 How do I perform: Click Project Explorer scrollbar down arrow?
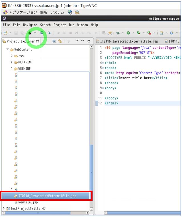click(x=91, y=209)
